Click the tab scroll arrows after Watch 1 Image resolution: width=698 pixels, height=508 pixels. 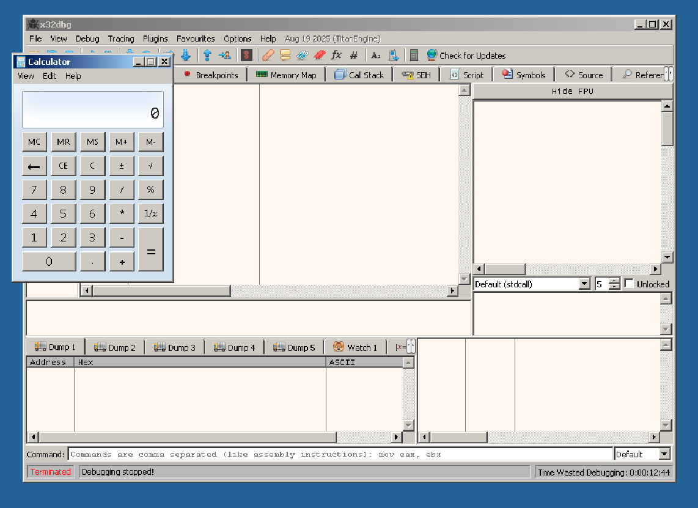coord(411,347)
